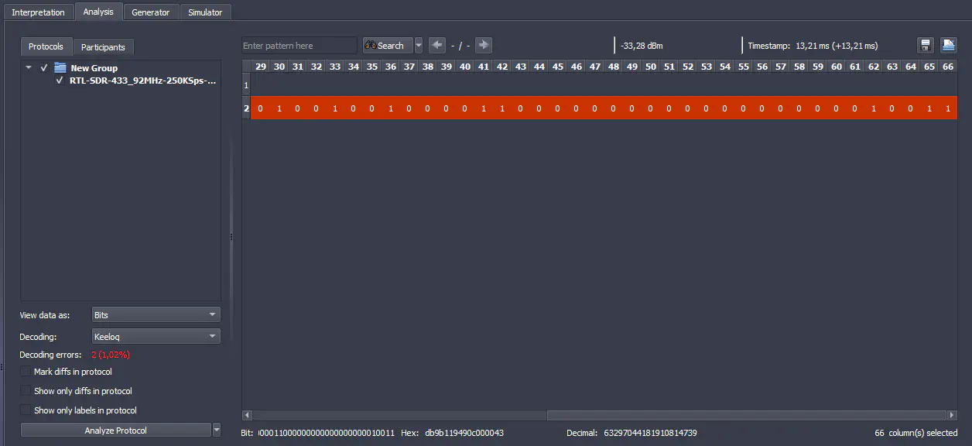Click the search pattern input field
The height and width of the screenshot is (446, 972).
coord(299,46)
